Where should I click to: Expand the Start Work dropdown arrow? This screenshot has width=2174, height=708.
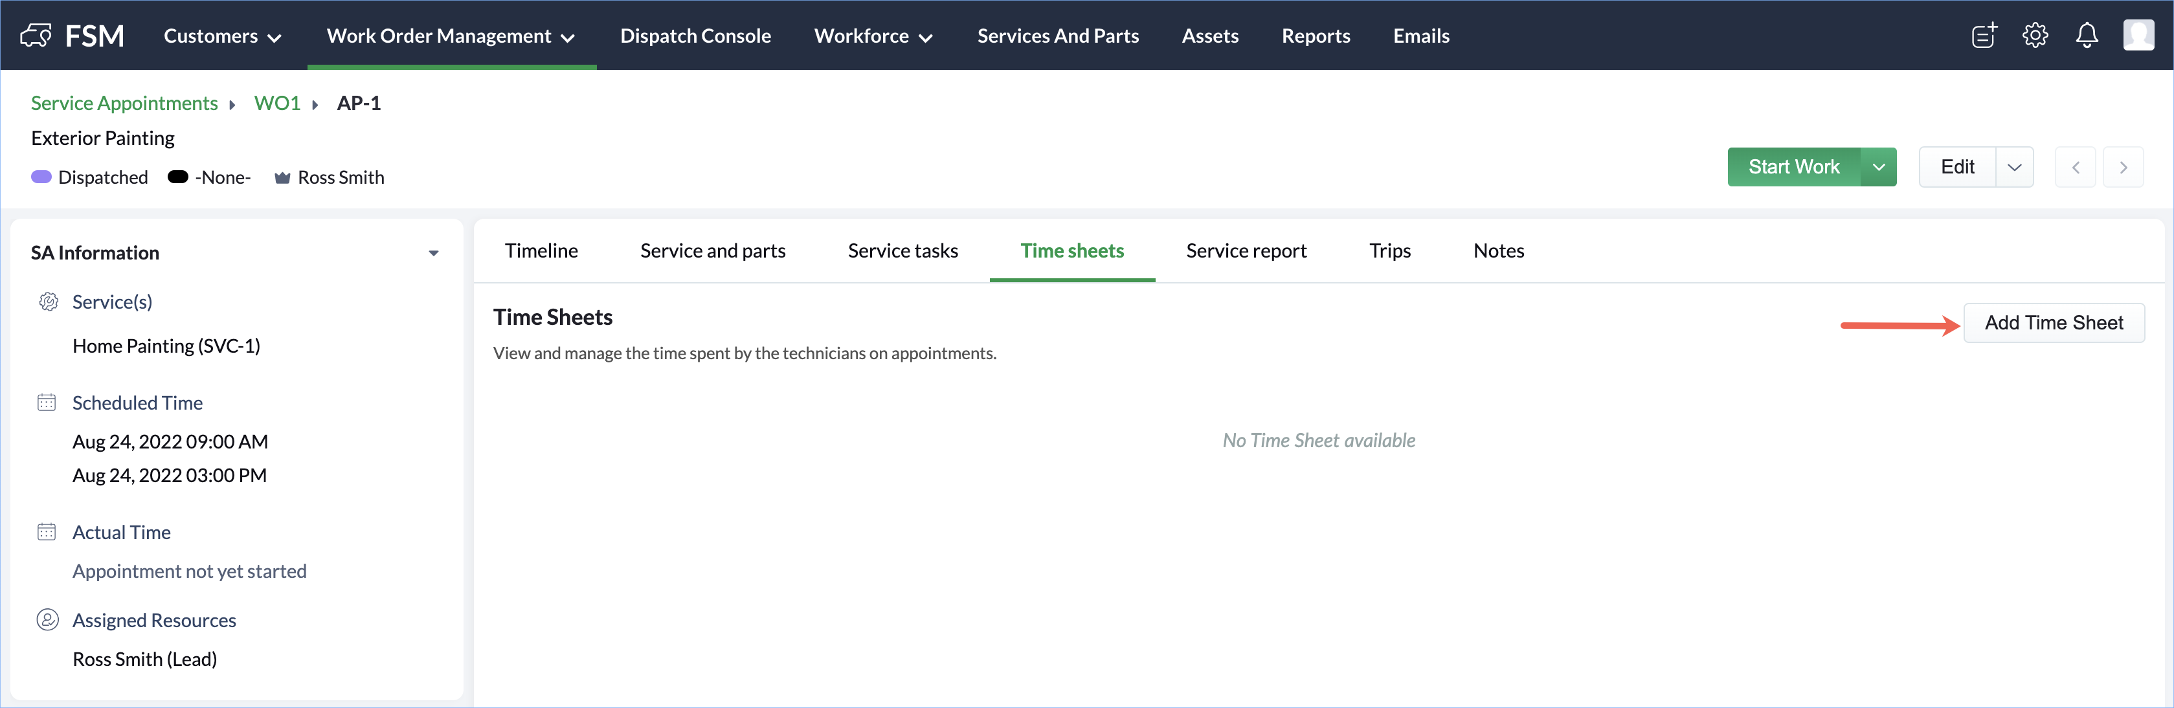1879,167
